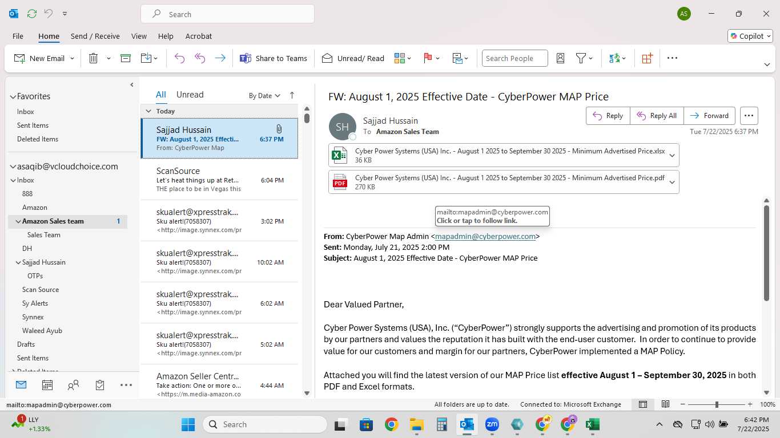Click the Archive icon in ribbon
The height and width of the screenshot is (438, 780).
(126, 58)
